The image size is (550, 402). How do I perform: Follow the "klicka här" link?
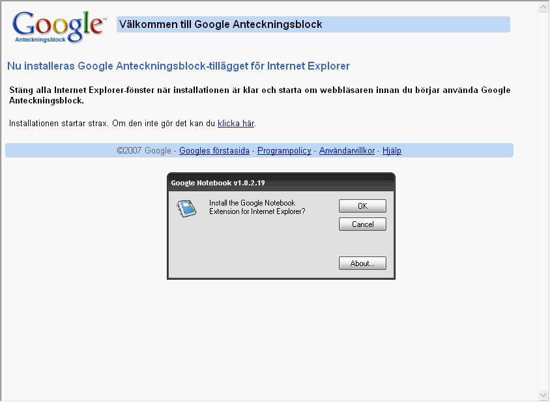(x=235, y=123)
